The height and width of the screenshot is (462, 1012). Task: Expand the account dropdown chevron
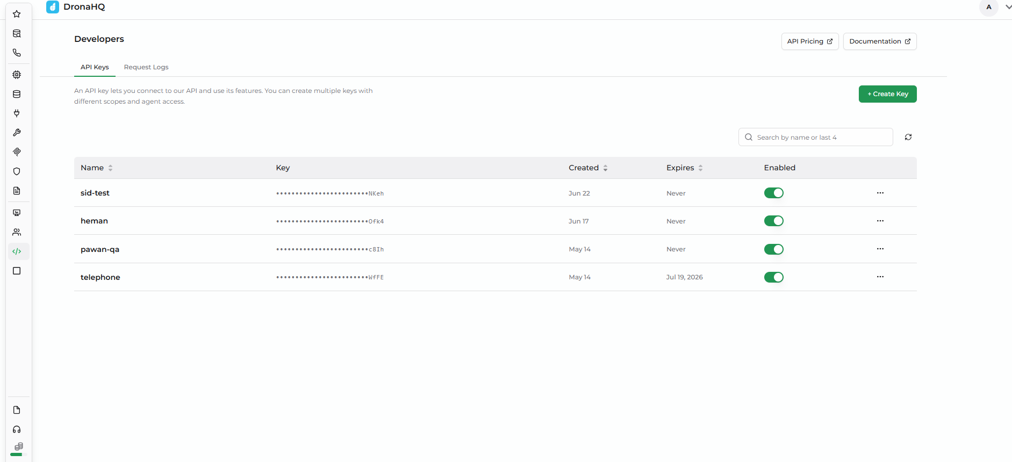click(1008, 8)
